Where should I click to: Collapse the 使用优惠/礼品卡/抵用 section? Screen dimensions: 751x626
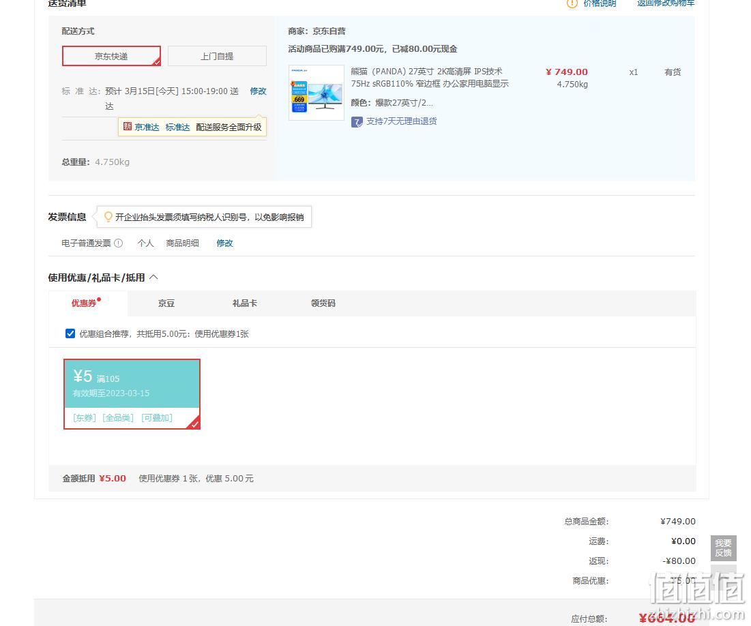pyautogui.click(x=153, y=278)
